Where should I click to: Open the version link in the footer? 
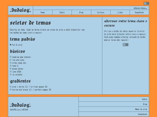click(19, 109)
